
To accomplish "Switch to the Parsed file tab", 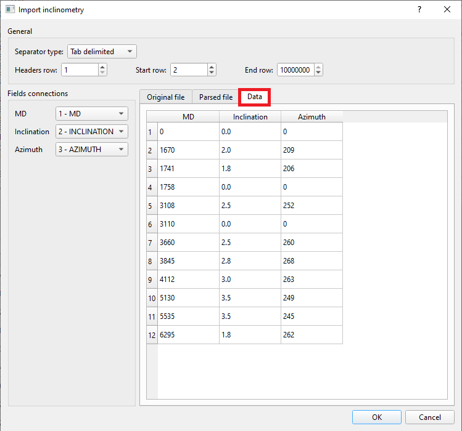I will 216,97.
